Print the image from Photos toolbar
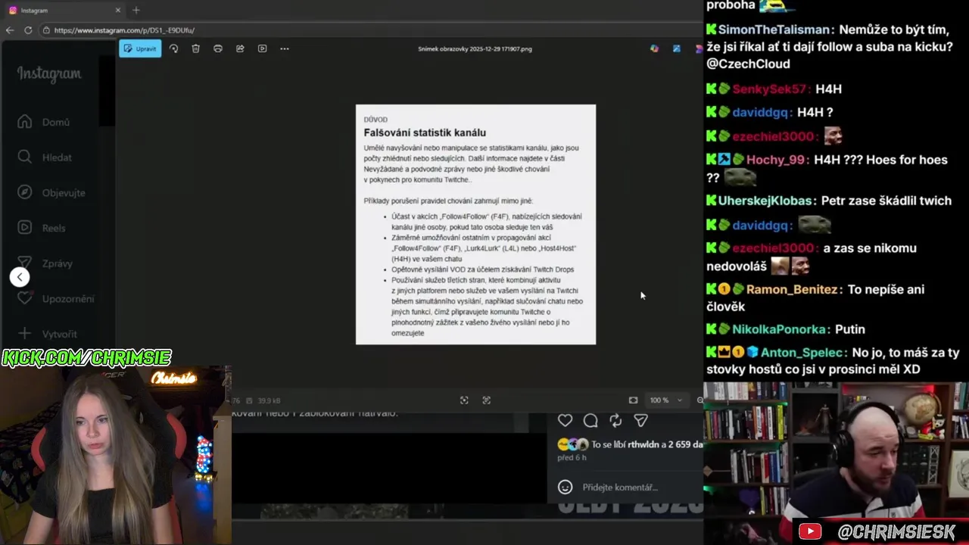Viewport: 969px width, 545px height. coord(218,48)
